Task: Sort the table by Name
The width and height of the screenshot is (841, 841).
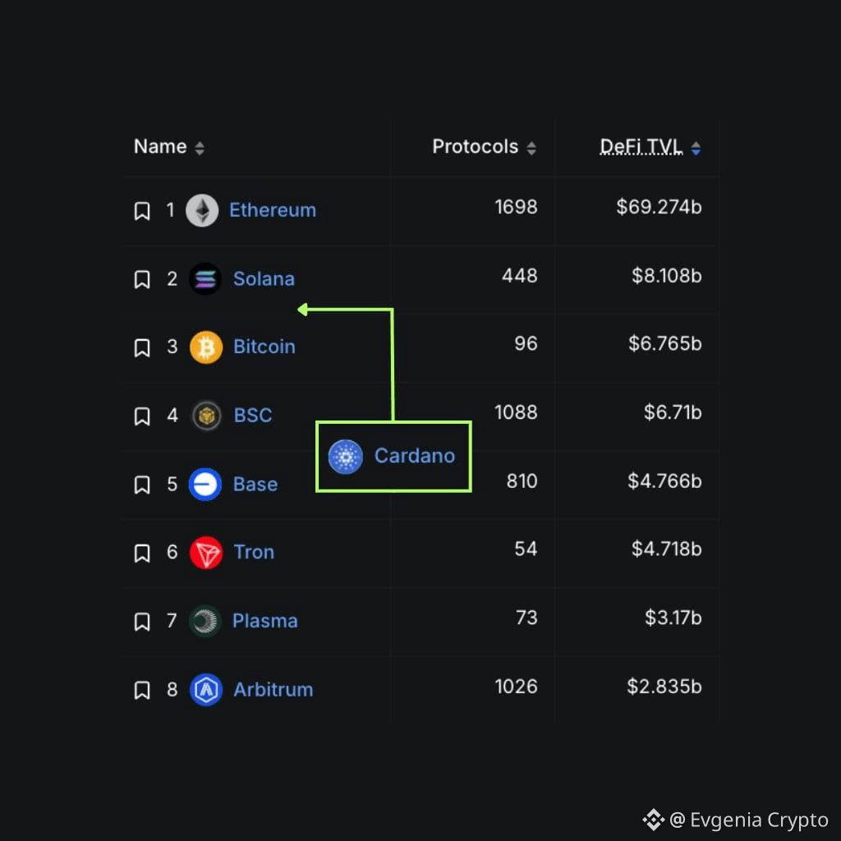Action: click(x=198, y=146)
